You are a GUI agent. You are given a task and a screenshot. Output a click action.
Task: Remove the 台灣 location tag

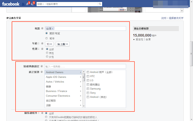pyautogui.click(x=52, y=29)
